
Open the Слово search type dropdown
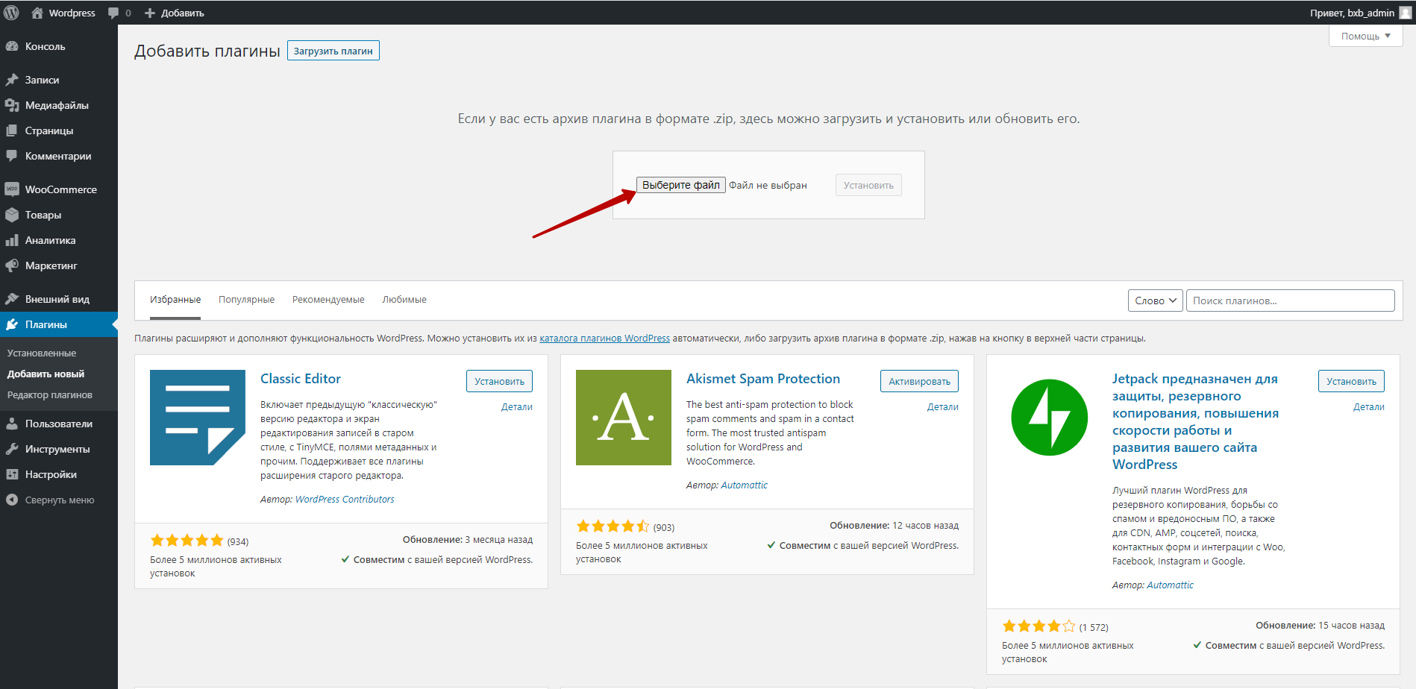[1155, 301]
